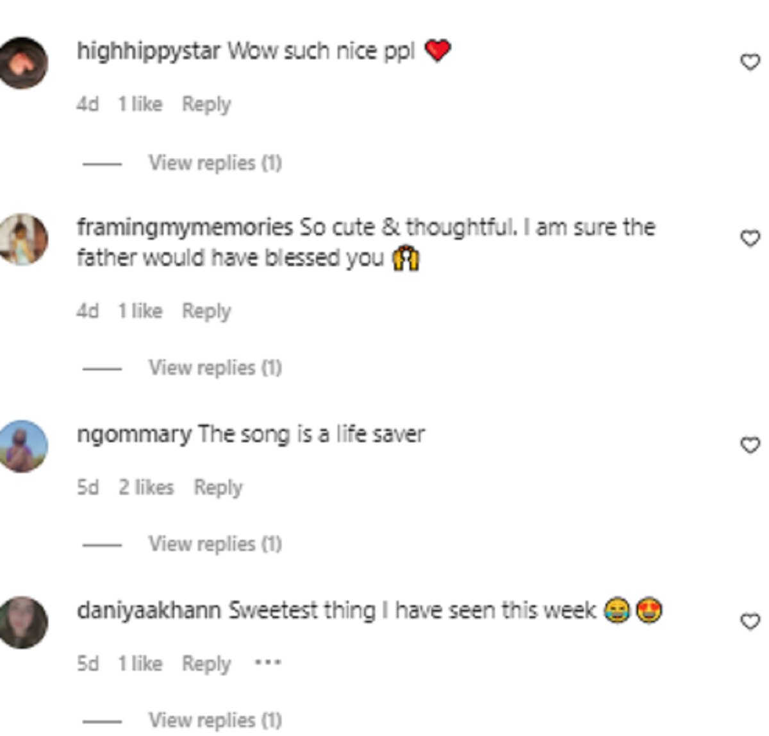Open daniyaakhann's profile avatar
This screenshot has height=736, width=769.
(24, 622)
